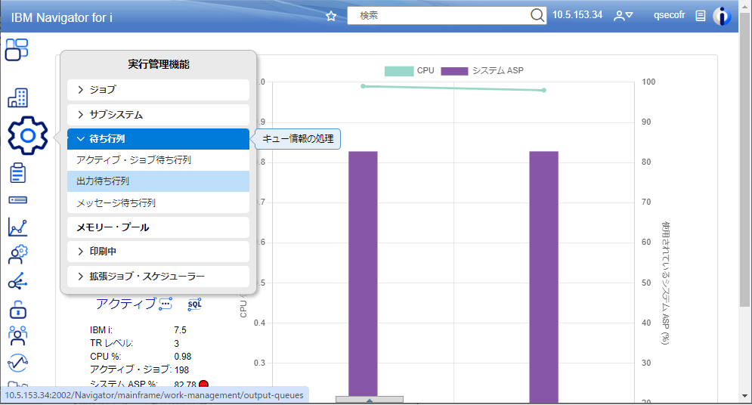Click the 検索 search input field
Image resolution: width=752 pixels, height=405 pixels.
439,16
